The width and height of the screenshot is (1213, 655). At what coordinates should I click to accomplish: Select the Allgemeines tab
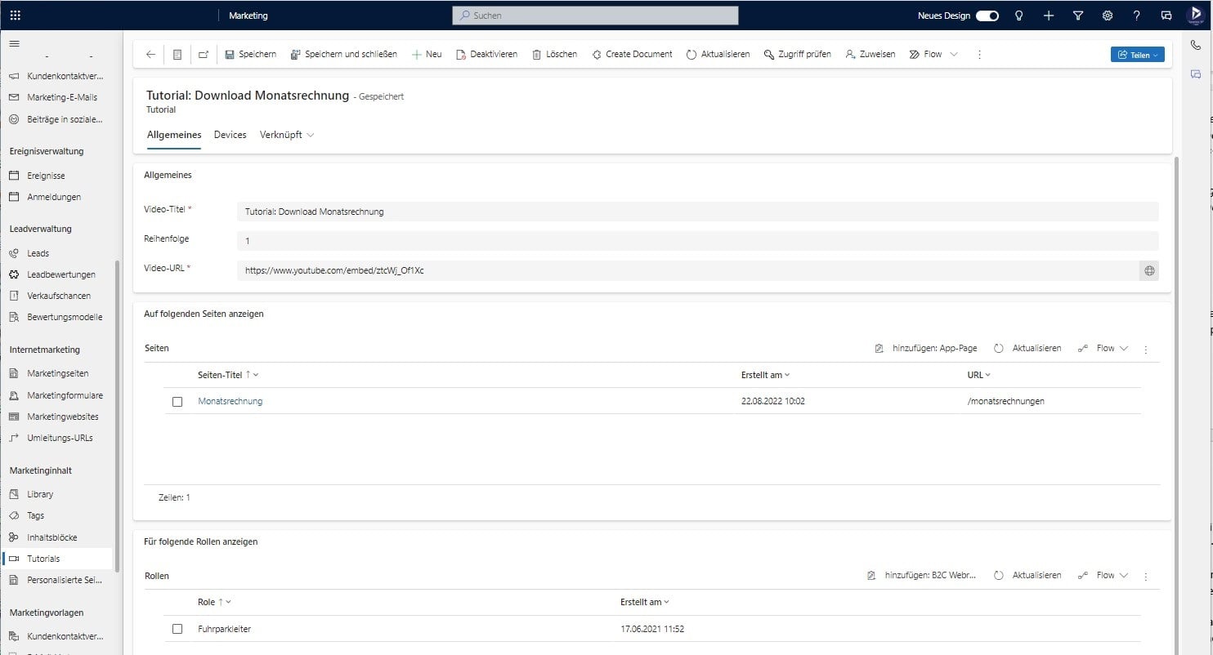tap(173, 135)
